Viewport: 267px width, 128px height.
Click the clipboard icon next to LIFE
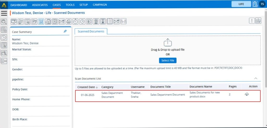(255, 4)
